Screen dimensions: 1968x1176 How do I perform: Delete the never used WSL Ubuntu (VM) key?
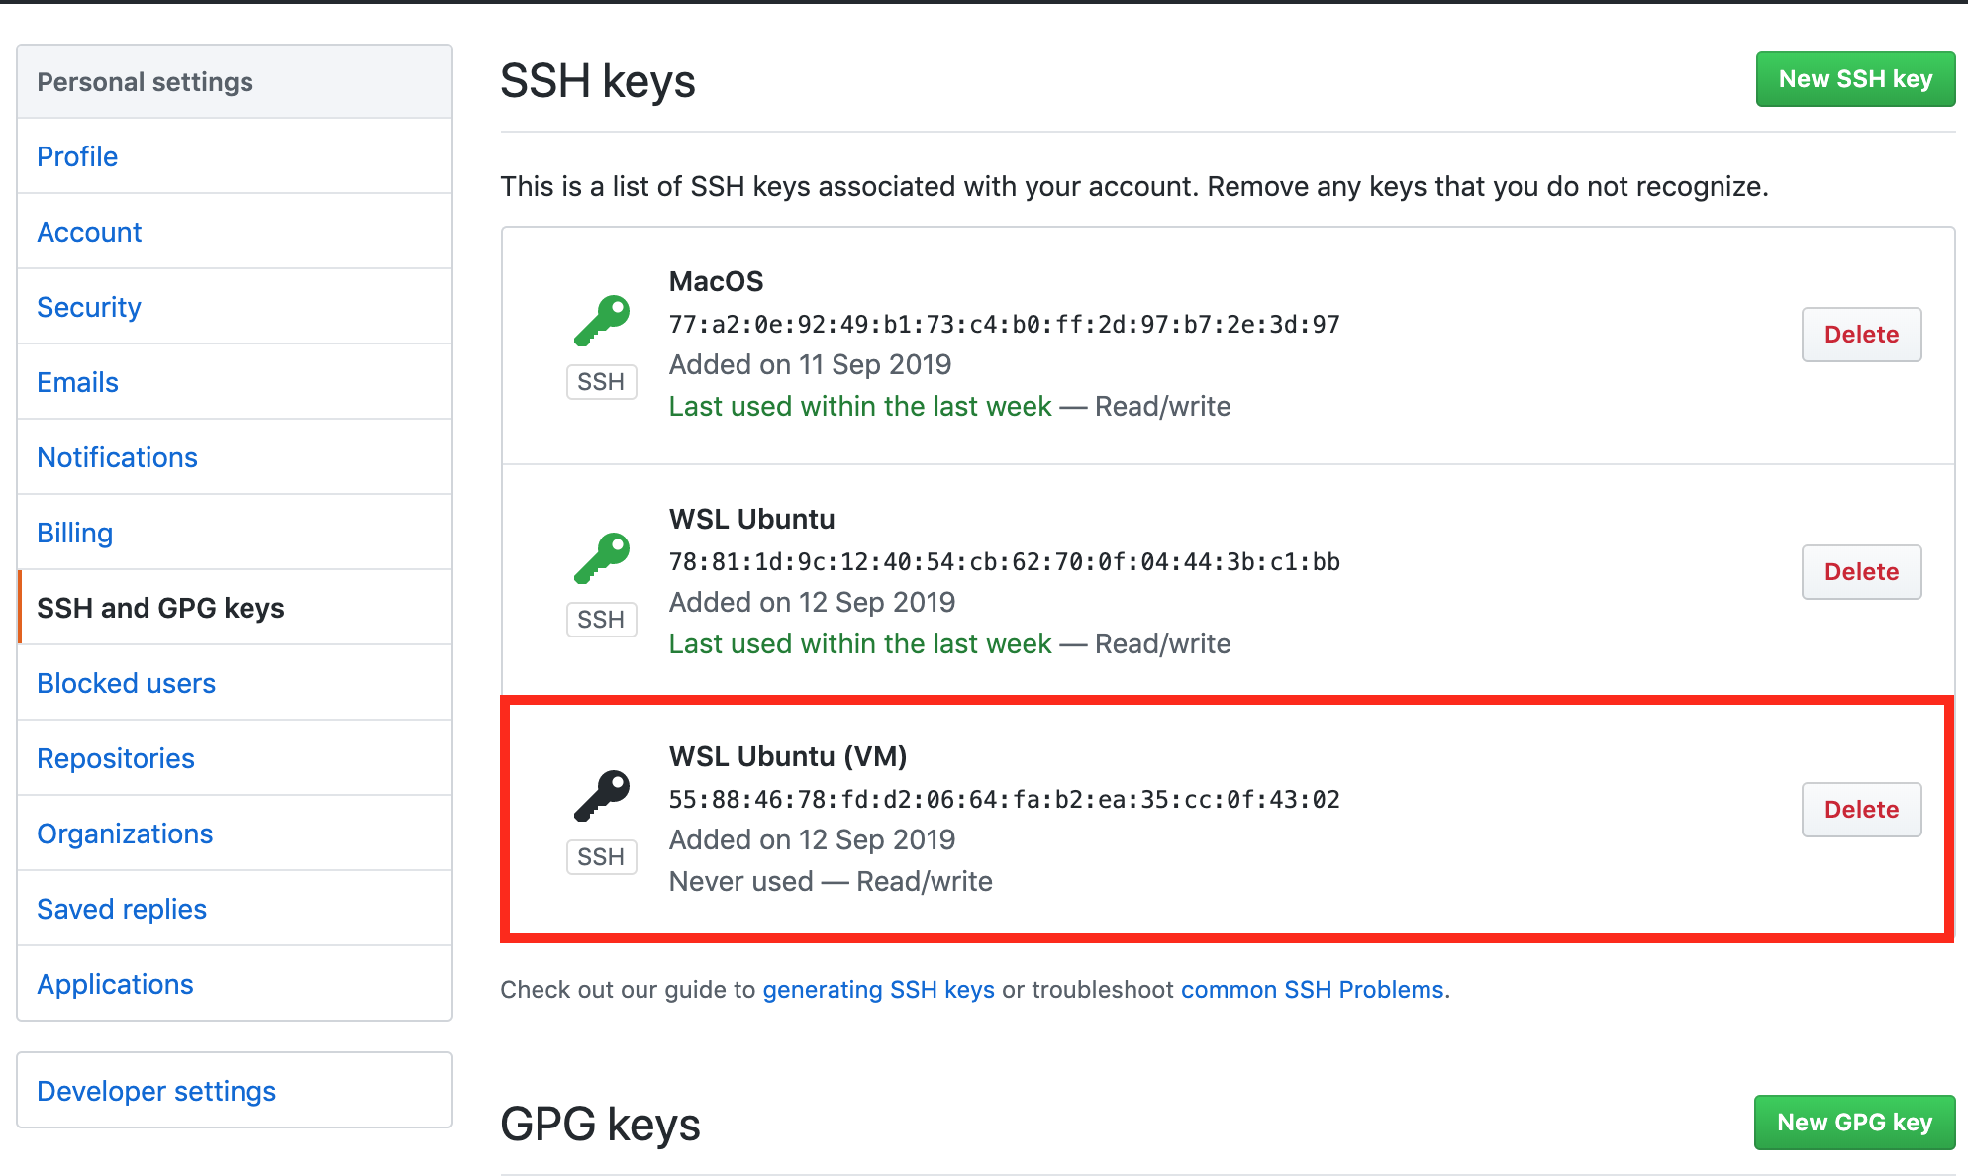(x=1861, y=810)
